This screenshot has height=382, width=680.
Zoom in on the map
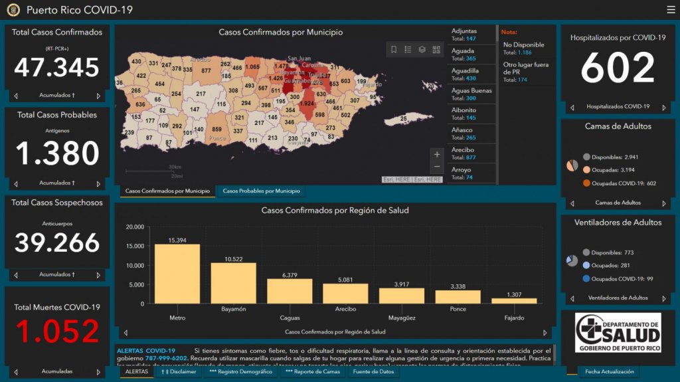click(436, 155)
